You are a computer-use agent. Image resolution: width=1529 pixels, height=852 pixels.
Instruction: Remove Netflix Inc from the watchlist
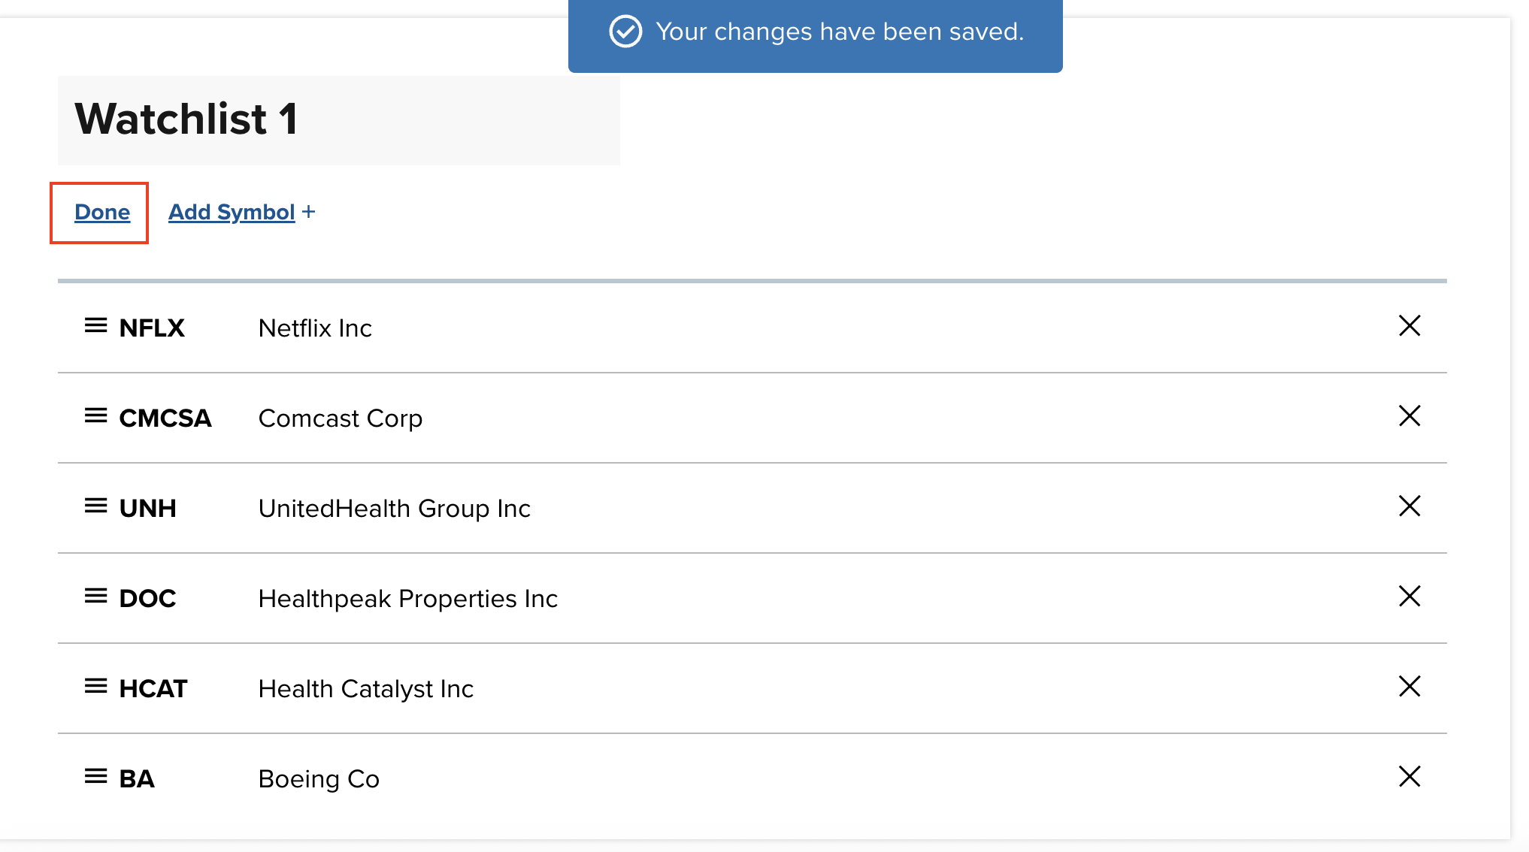coord(1409,325)
